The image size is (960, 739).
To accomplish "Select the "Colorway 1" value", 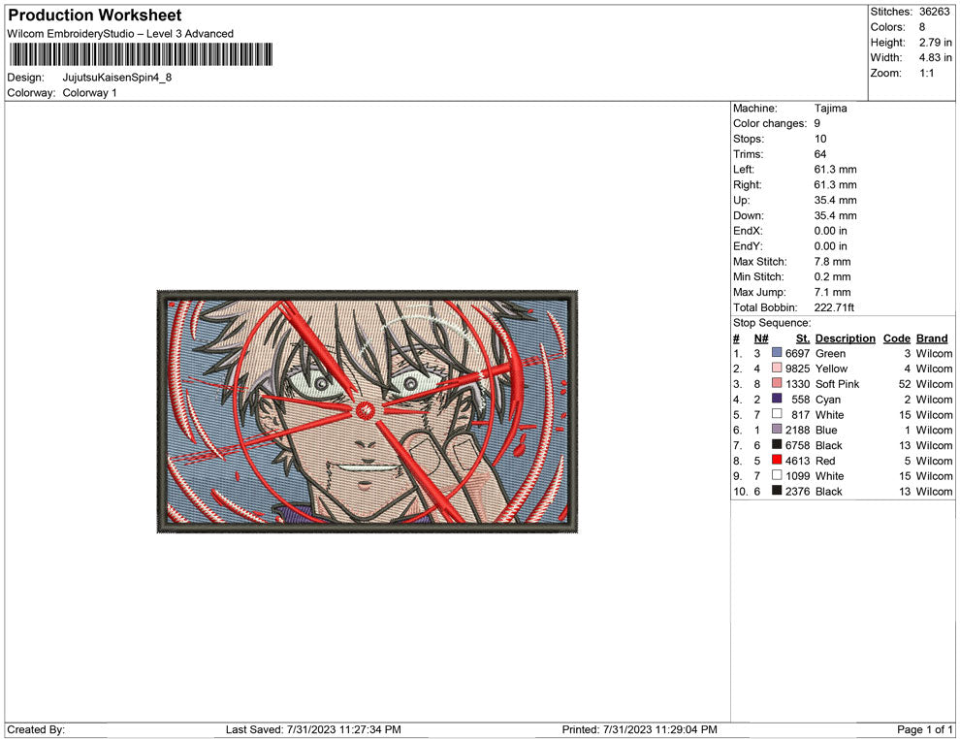I will tap(89, 92).
